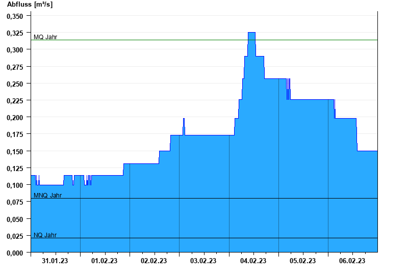Screen dimensions: 408x280
Task: Click the NQ Jahr label
Action: click(45, 235)
